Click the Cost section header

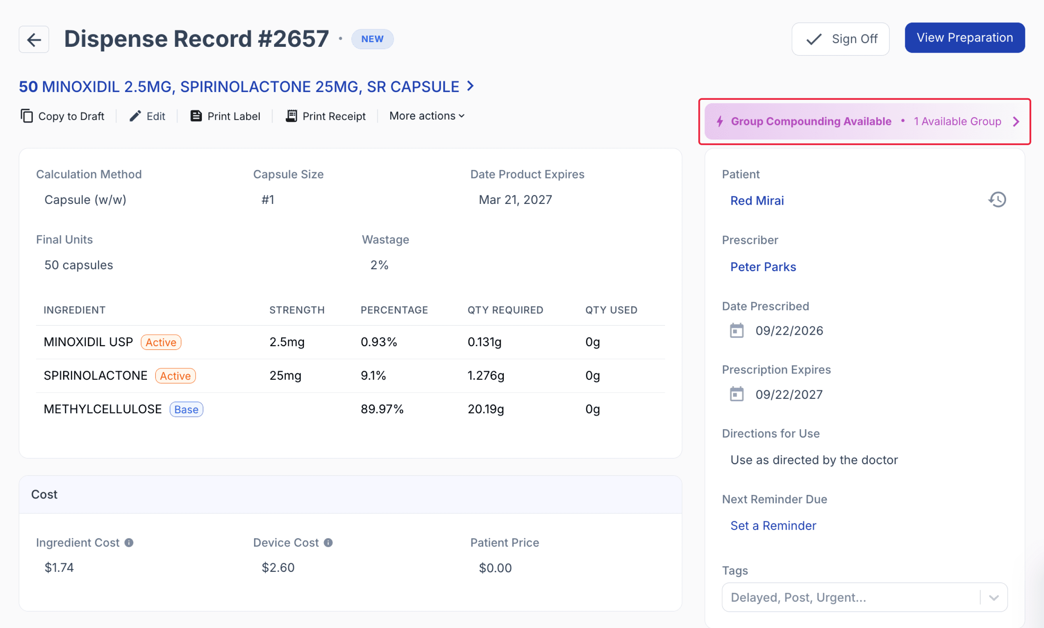(350, 495)
